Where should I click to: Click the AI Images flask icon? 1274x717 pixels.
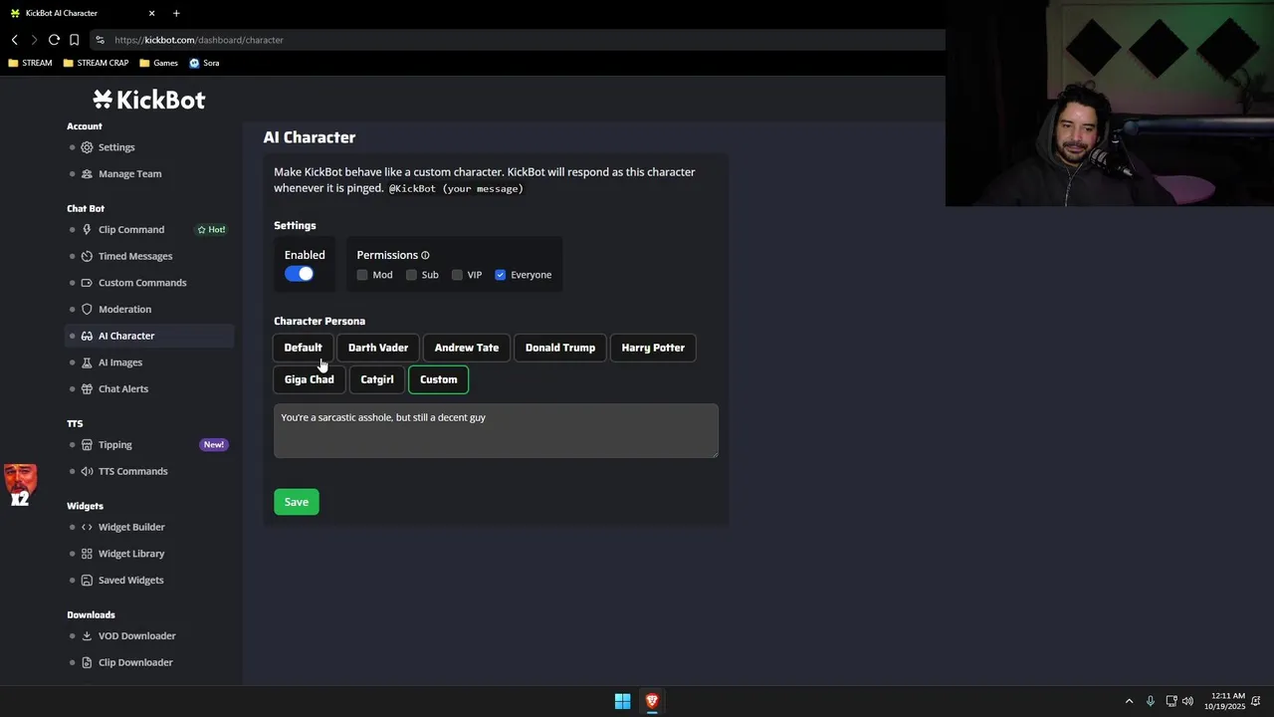tap(87, 362)
